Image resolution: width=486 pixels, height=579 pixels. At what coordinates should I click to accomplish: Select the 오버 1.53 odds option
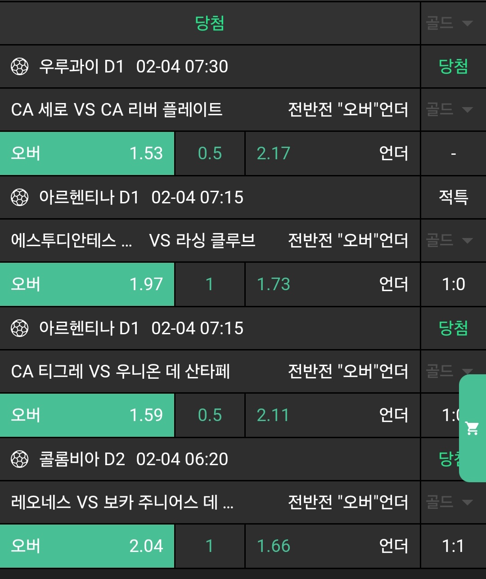(87, 153)
